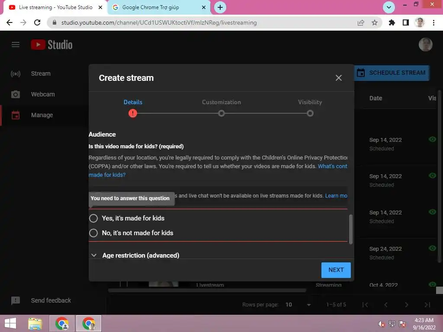Click Send feedback in the sidebar
The image size is (443, 332).
pos(51,300)
